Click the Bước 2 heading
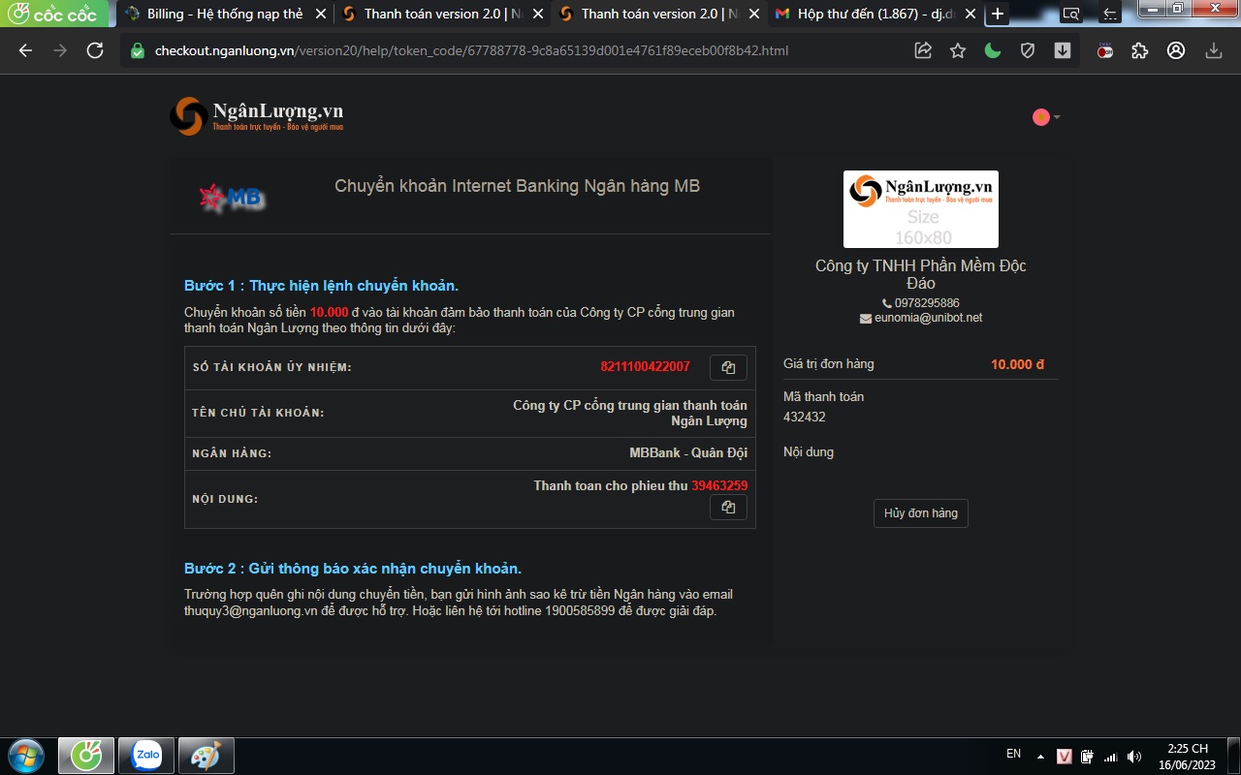This screenshot has height=775, width=1241. coord(353,569)
